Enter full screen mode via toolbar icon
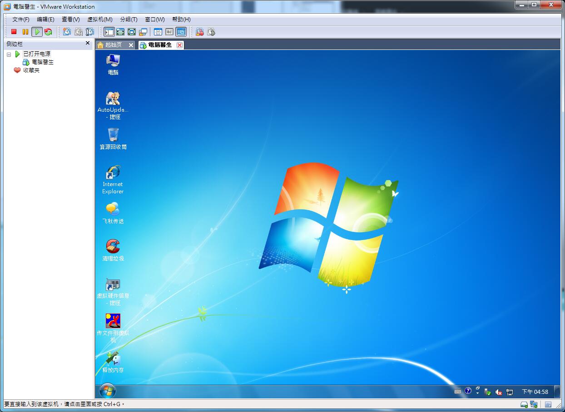 [x=132, y=32]
